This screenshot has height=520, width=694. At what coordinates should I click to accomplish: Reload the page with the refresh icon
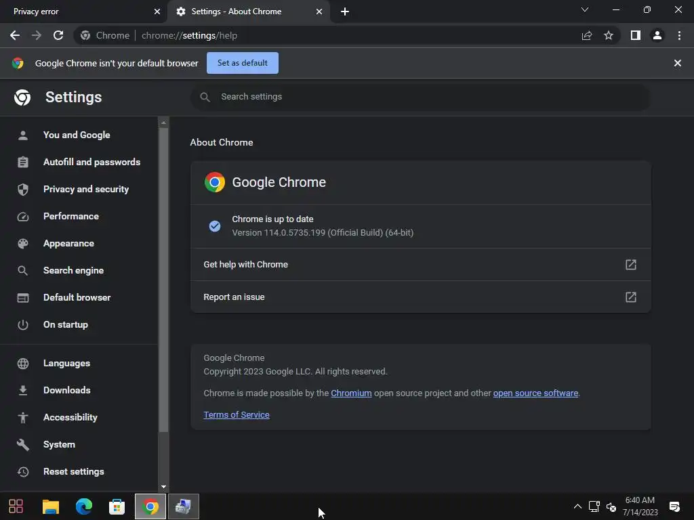(x=58, y=35)
